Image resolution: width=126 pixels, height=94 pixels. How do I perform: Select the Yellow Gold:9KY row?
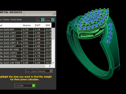26,30
